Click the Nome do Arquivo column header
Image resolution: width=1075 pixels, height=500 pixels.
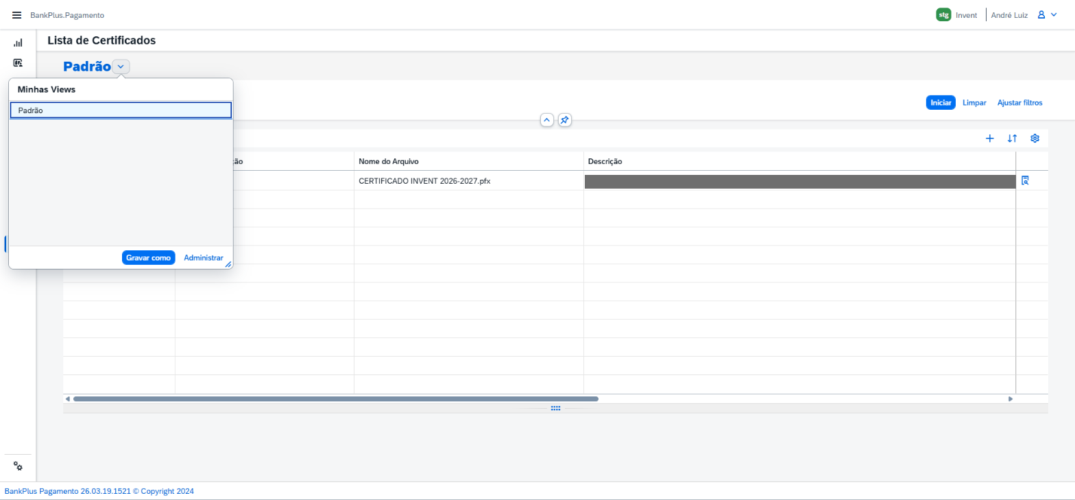click(468, 161)
